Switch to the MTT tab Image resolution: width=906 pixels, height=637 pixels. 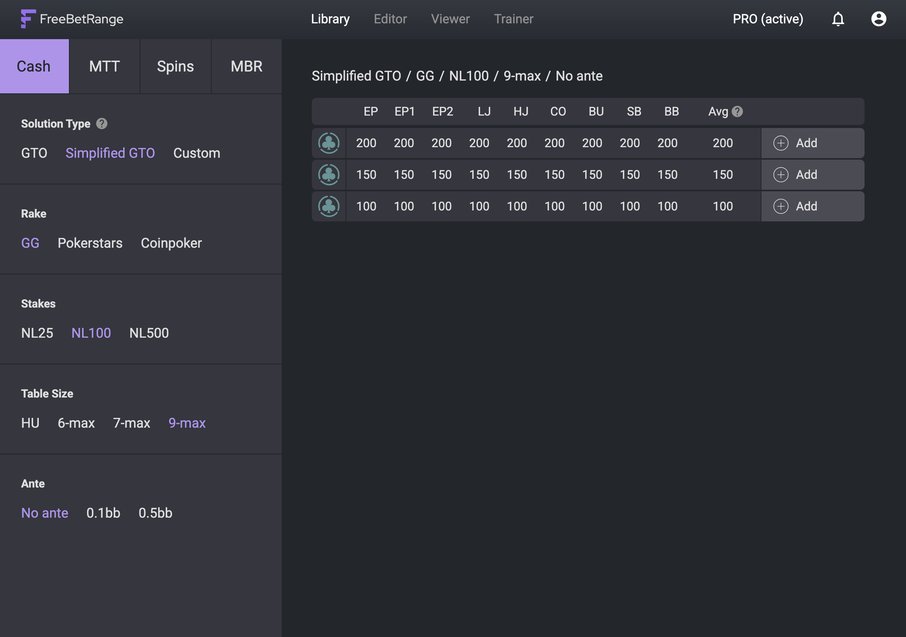pyautogui.click(x=104, y=66)
